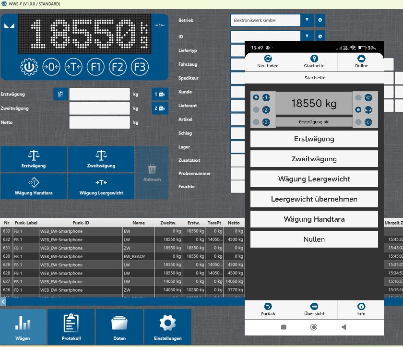Click the clipboard icon beside Erstwägung field

click(x=60, y=95)
